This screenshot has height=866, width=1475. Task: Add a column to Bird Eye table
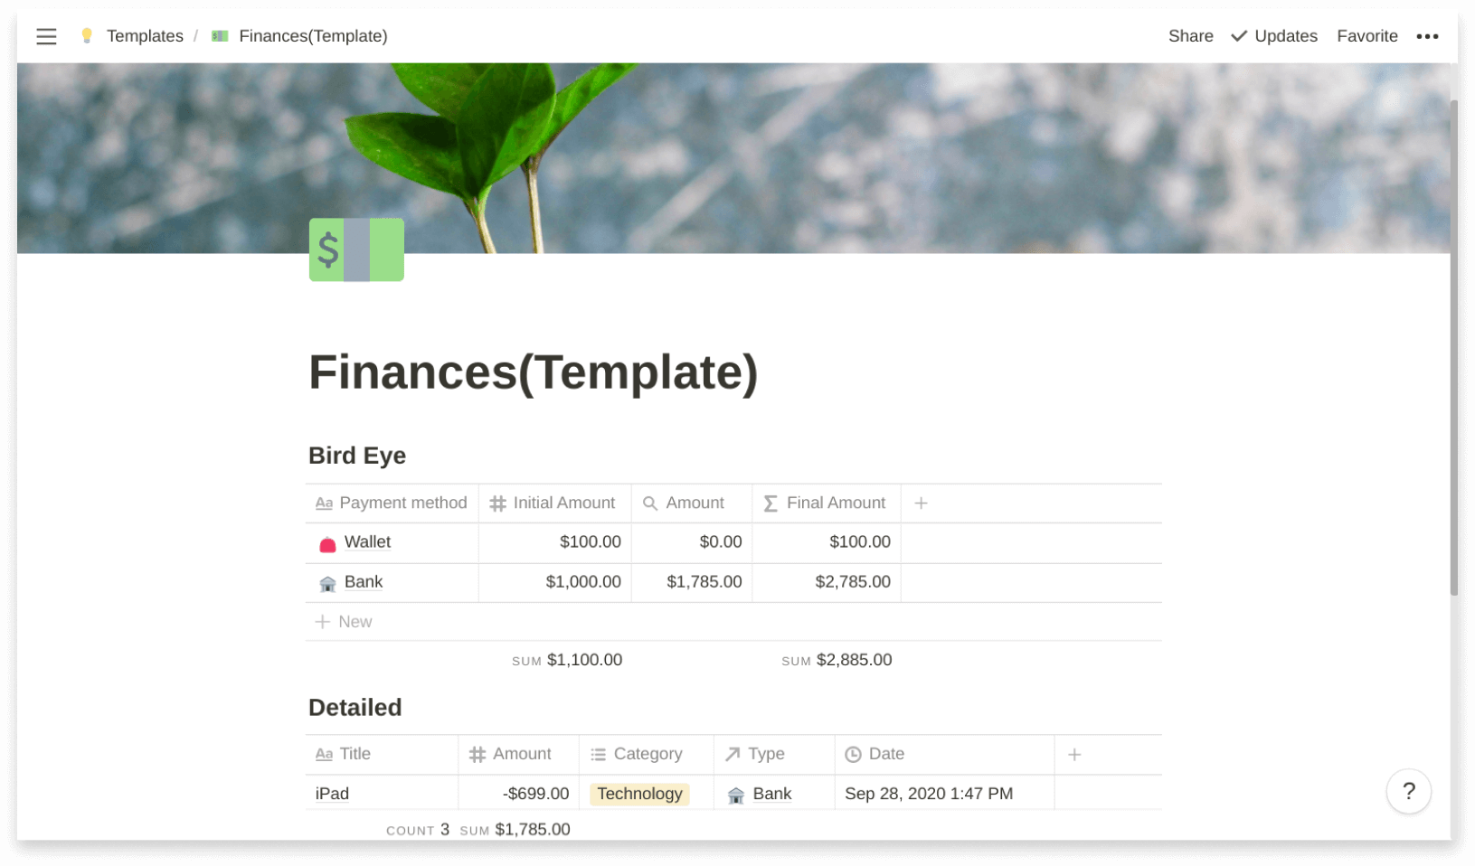(x=921, y=504)
